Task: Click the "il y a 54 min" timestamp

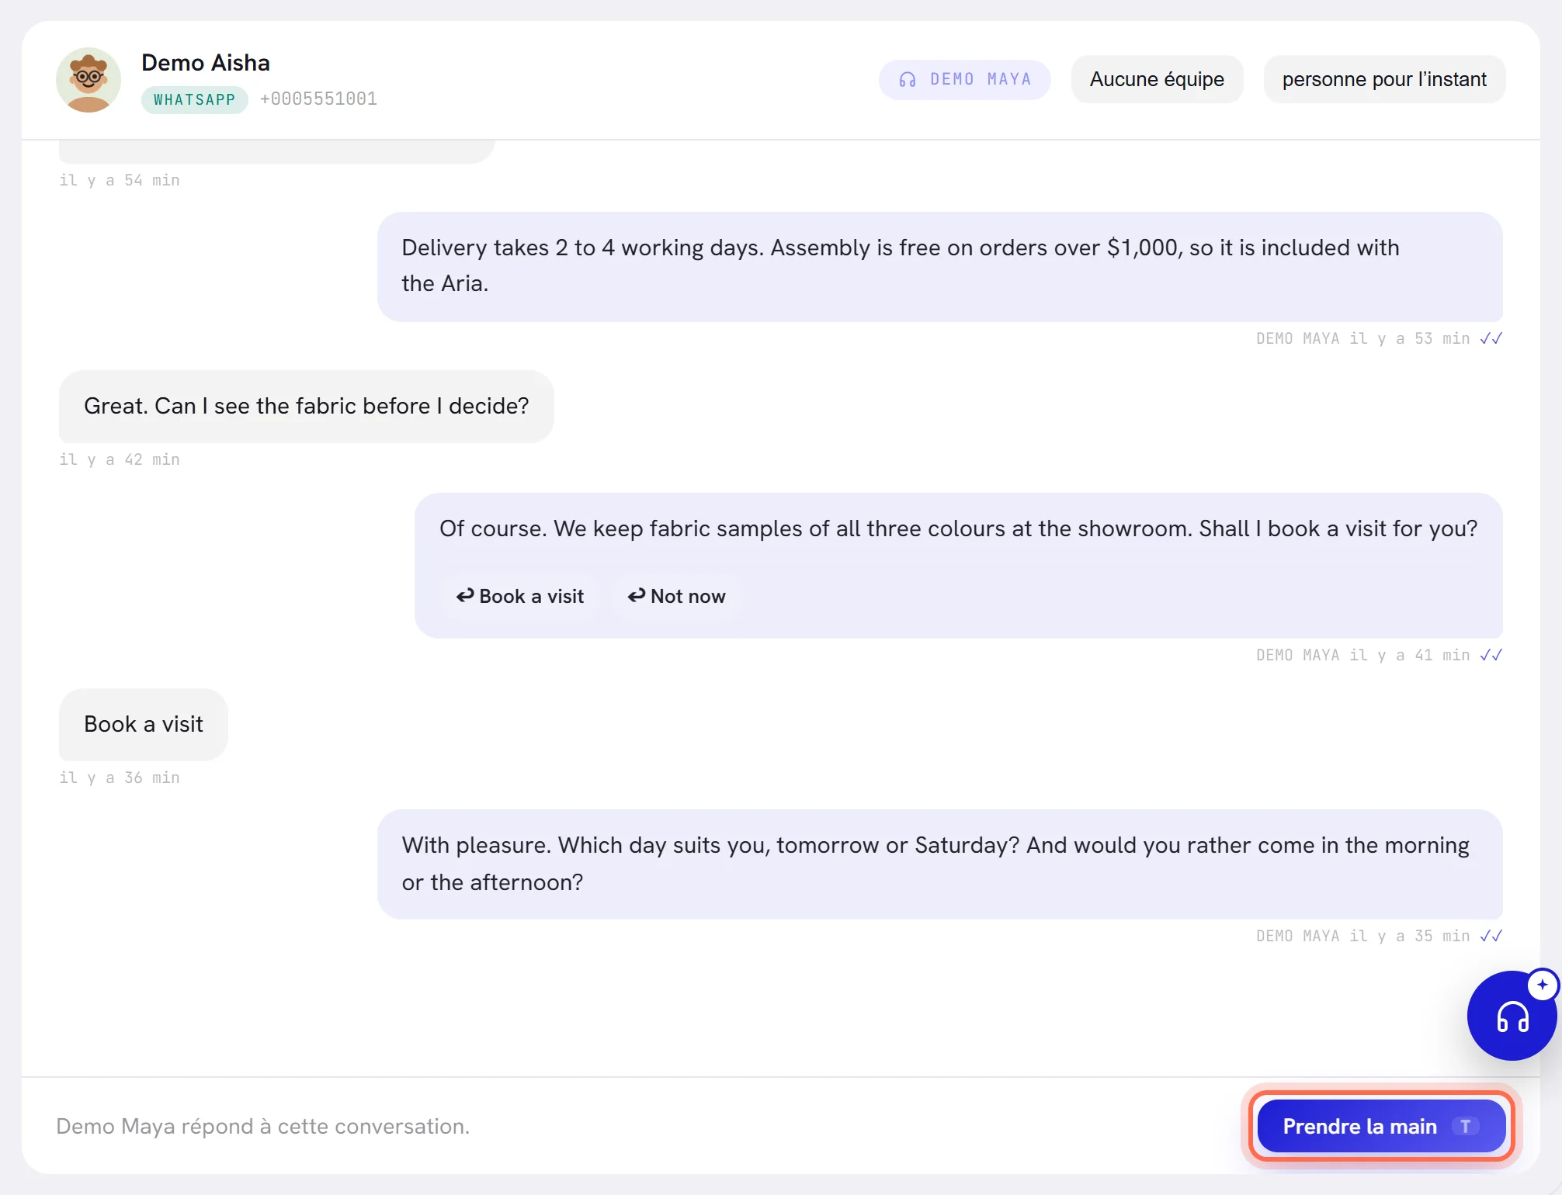Action: 120,180
